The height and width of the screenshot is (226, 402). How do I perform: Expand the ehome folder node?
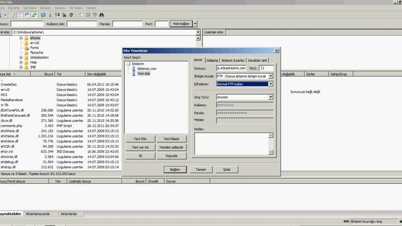(x=21, y=38)
